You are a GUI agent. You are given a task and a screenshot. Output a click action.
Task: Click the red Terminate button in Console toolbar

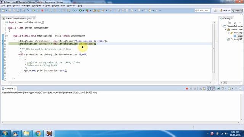click(187, 89)
